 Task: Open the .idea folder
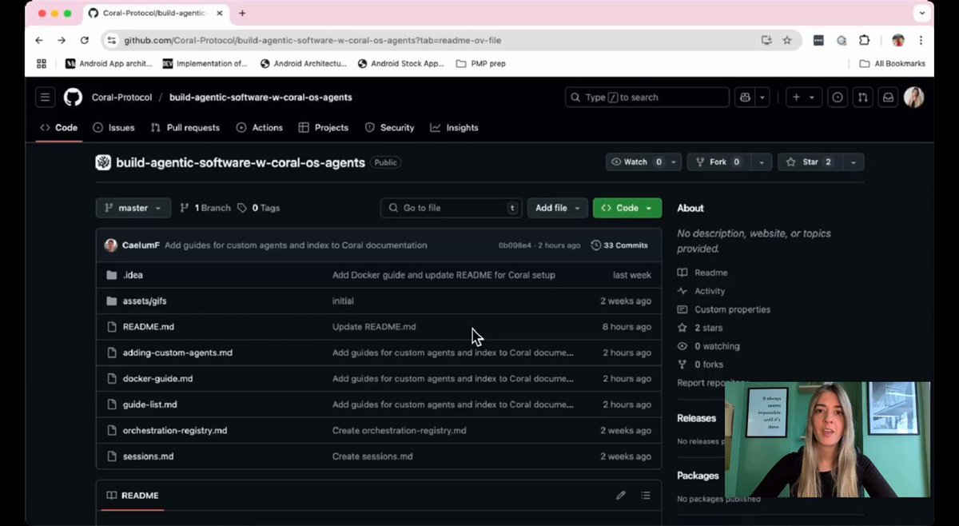point(133,275)
